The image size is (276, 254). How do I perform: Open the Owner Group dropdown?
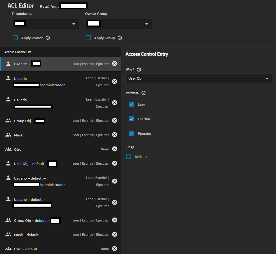click(119, 24)
